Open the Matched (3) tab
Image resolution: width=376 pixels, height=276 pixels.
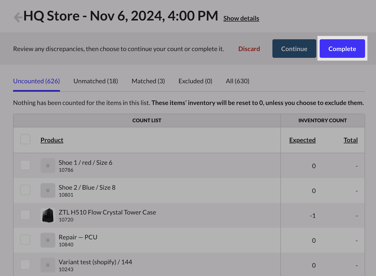(148, 81)
